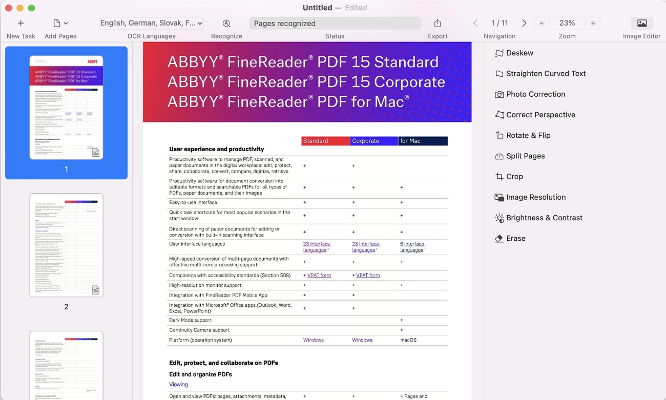Click the Untitled window title
Screen dimensions: 666x400
[318, 8]
